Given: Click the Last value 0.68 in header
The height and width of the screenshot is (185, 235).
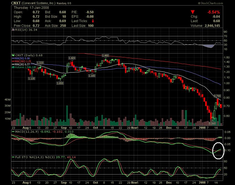Looking at the screenshot, I should (x=216, y=21).
